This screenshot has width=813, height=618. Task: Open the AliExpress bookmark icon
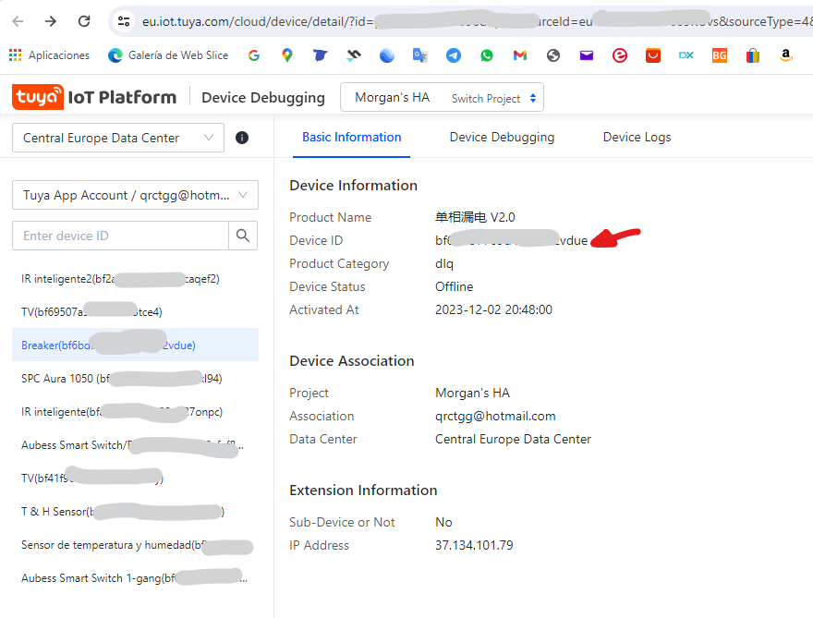pyautogui.click(x=653, y=55)
